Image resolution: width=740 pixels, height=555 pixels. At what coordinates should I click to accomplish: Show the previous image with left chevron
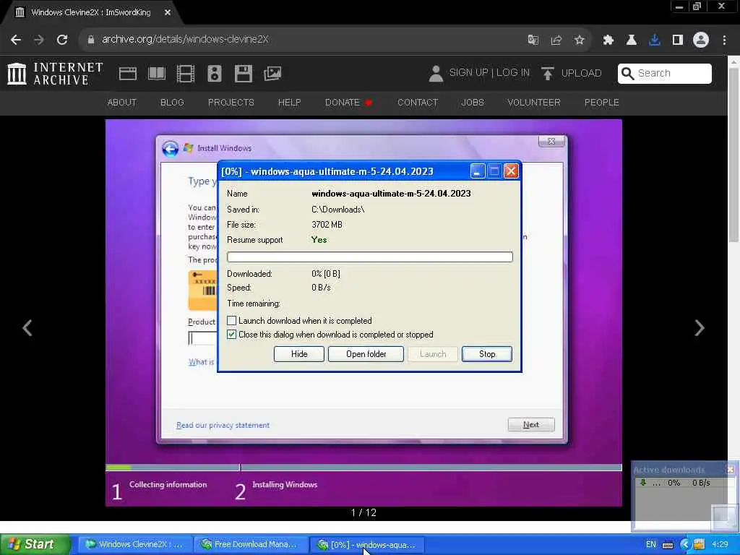click(x=27, y=327)
